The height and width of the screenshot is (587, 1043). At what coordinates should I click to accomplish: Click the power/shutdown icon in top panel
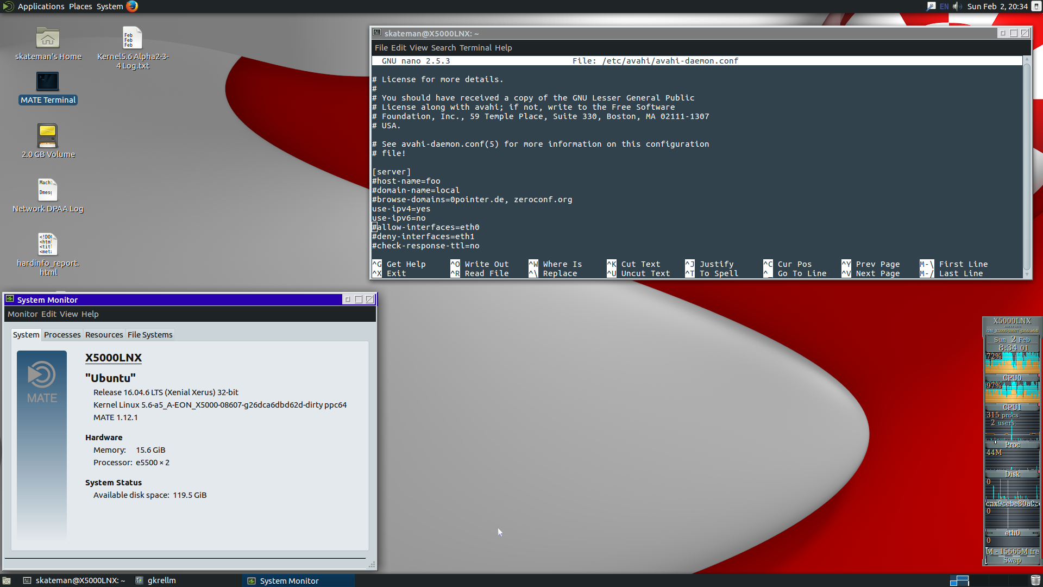coord(1036,7)
